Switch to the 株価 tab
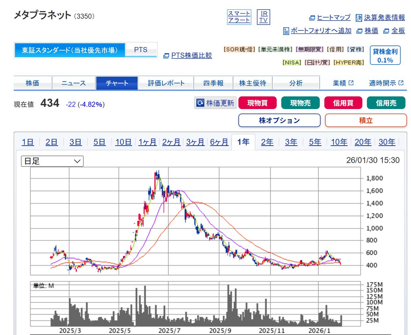411x335 pixels. pyautogui.click(x=33, y=83)
